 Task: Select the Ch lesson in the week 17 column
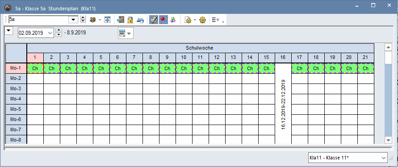click(300, 68)
